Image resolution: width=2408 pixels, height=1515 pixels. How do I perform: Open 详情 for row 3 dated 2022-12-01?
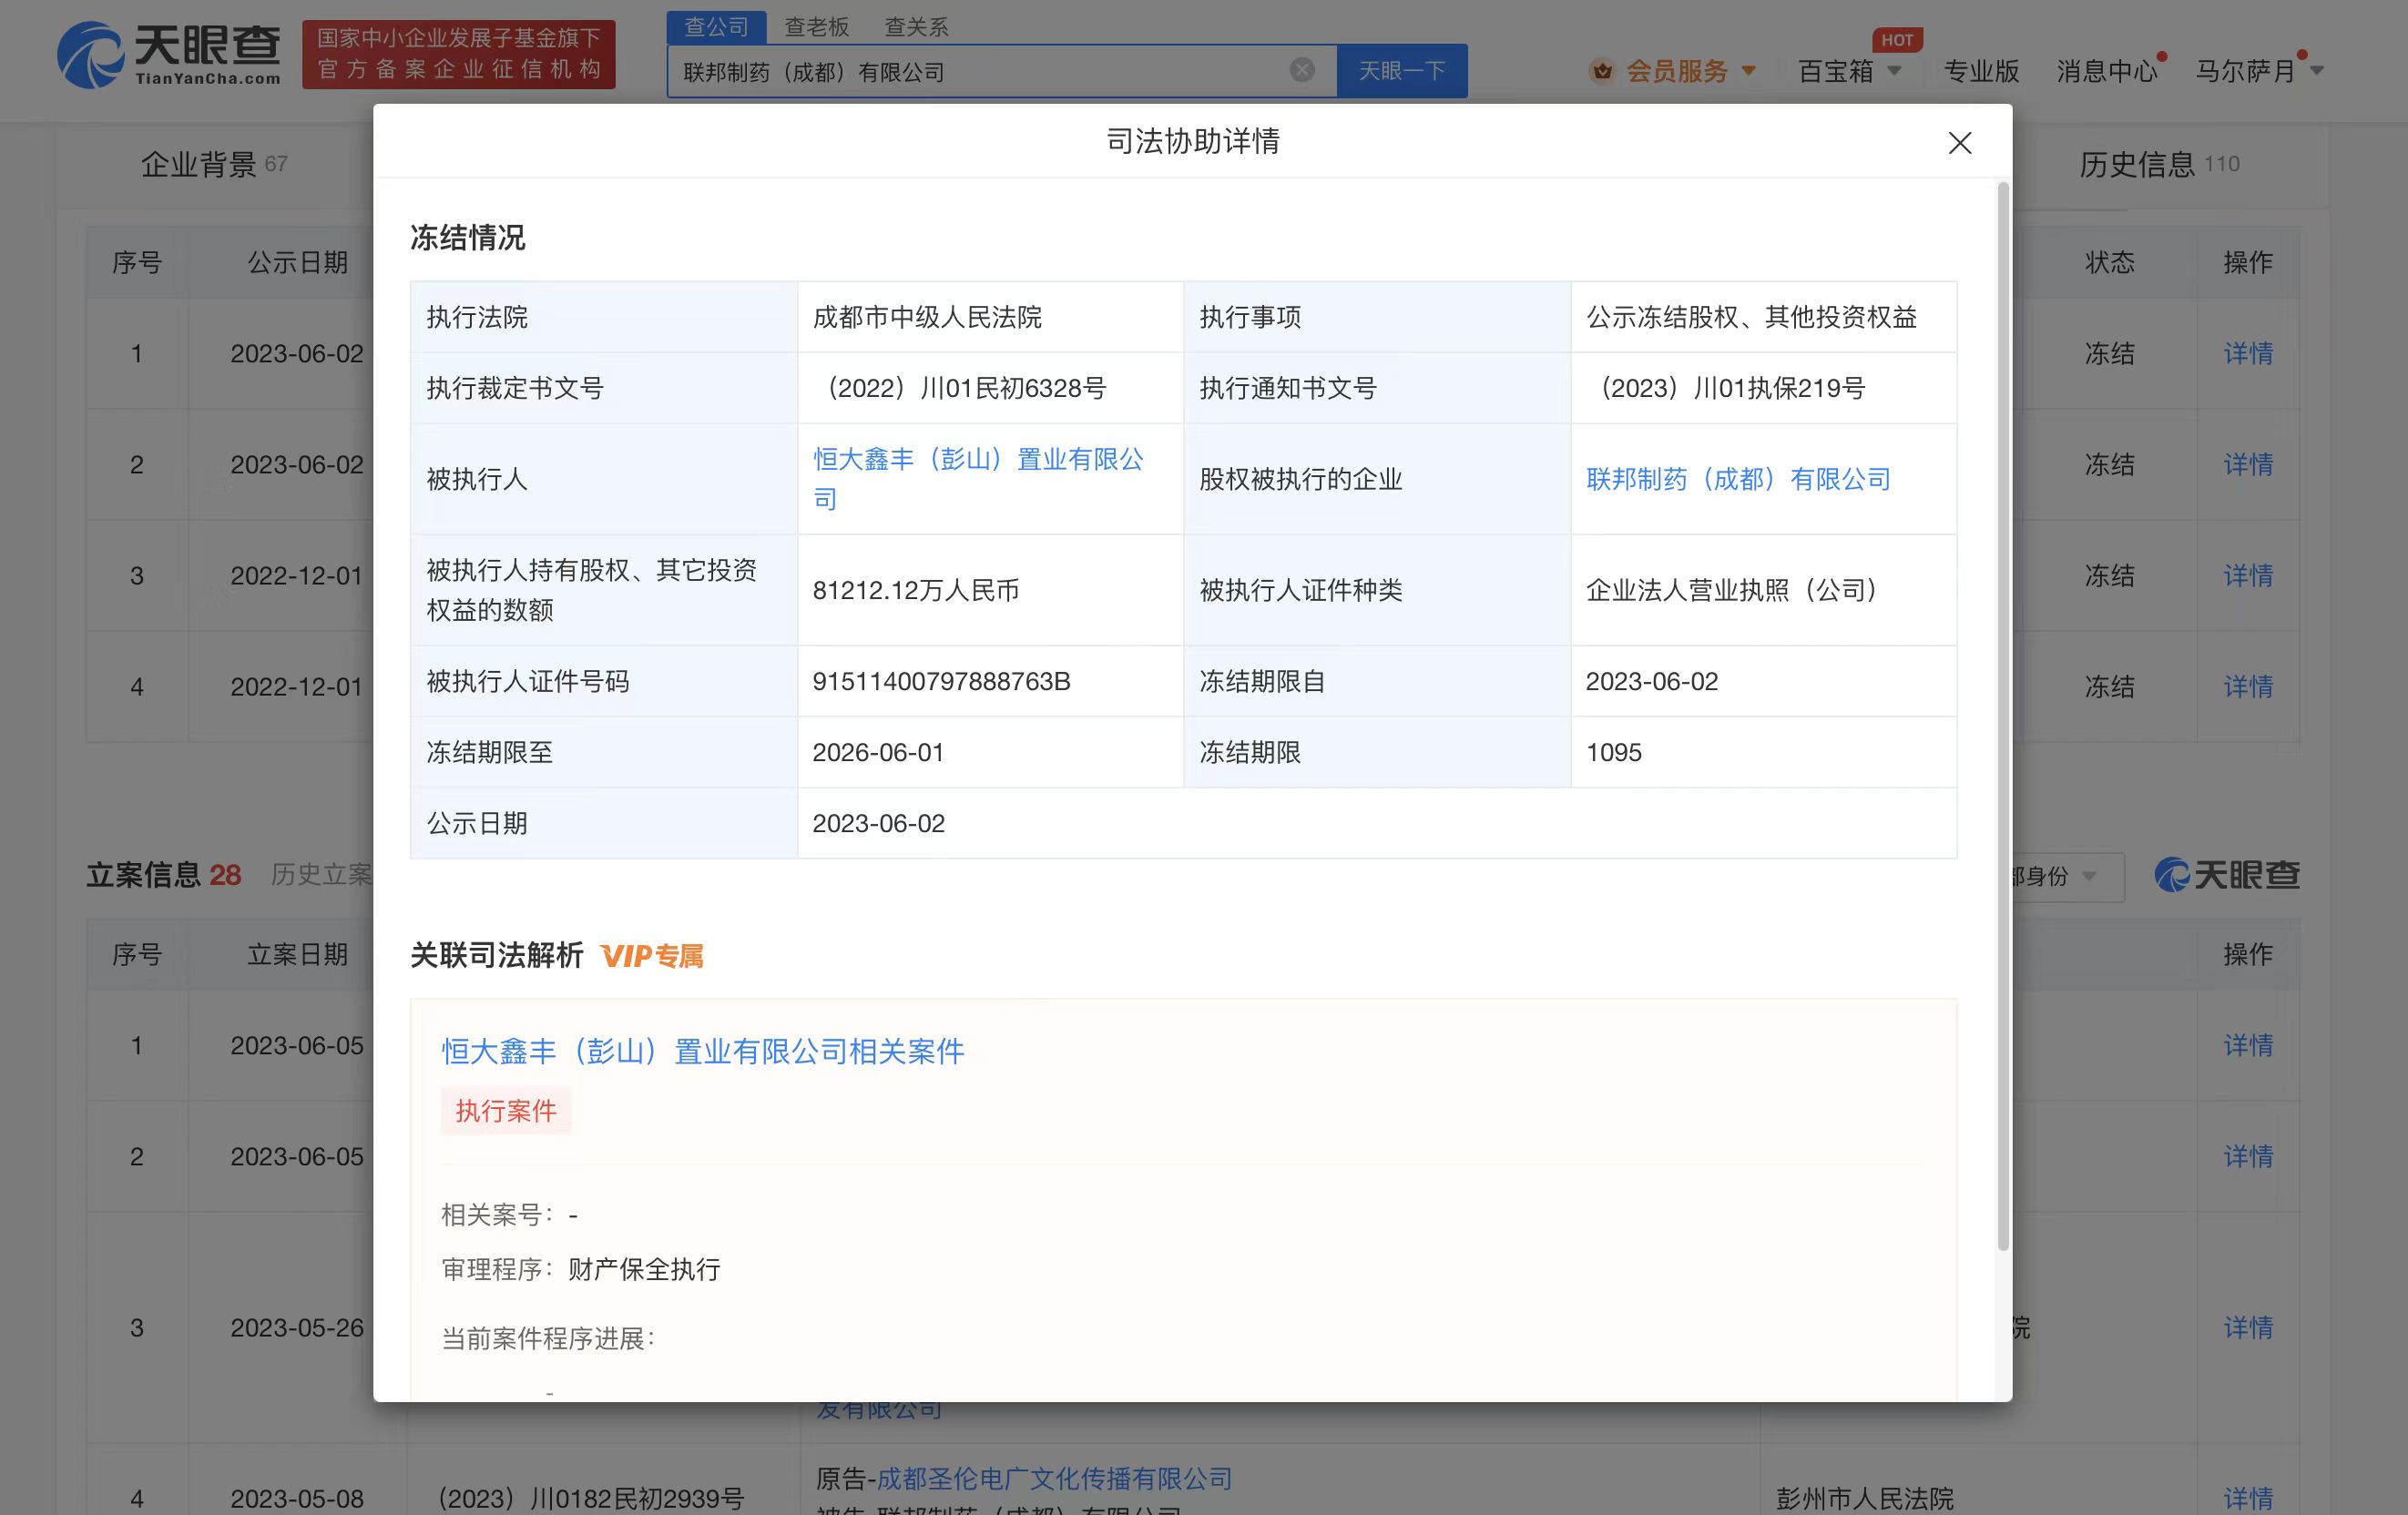(2248, 575)
